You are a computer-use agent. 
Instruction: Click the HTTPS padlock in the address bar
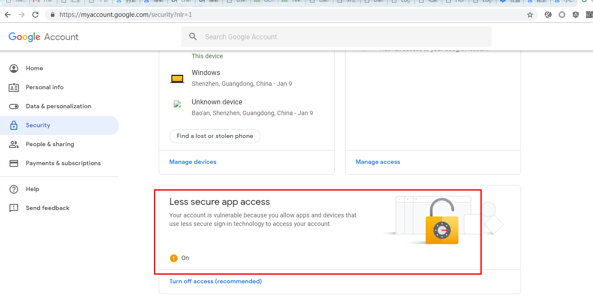pyautogui.click(x=52, y=14)
